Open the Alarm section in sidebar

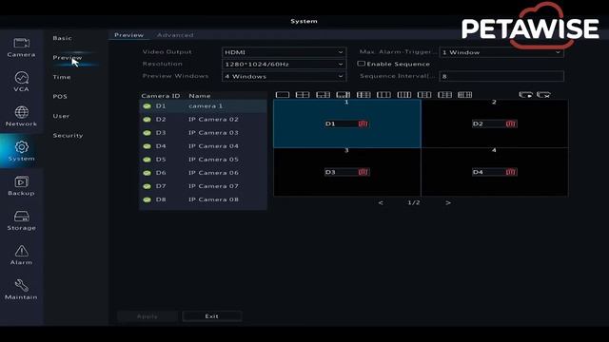pyautogui.click(x=21, y=256)
